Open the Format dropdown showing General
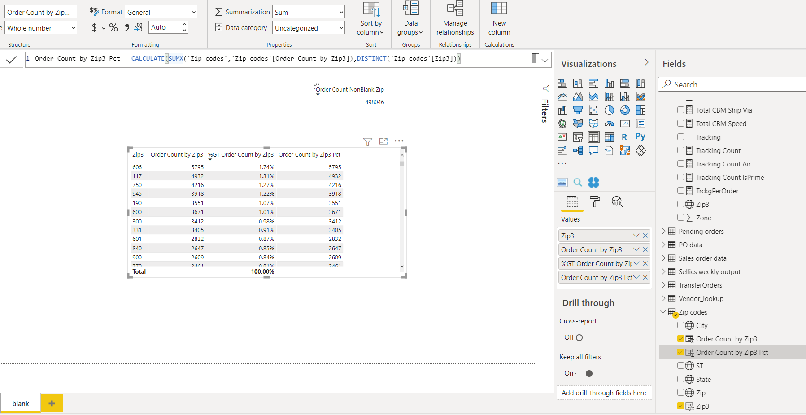Viewport: 806px width, 415px height. (161, 12)
